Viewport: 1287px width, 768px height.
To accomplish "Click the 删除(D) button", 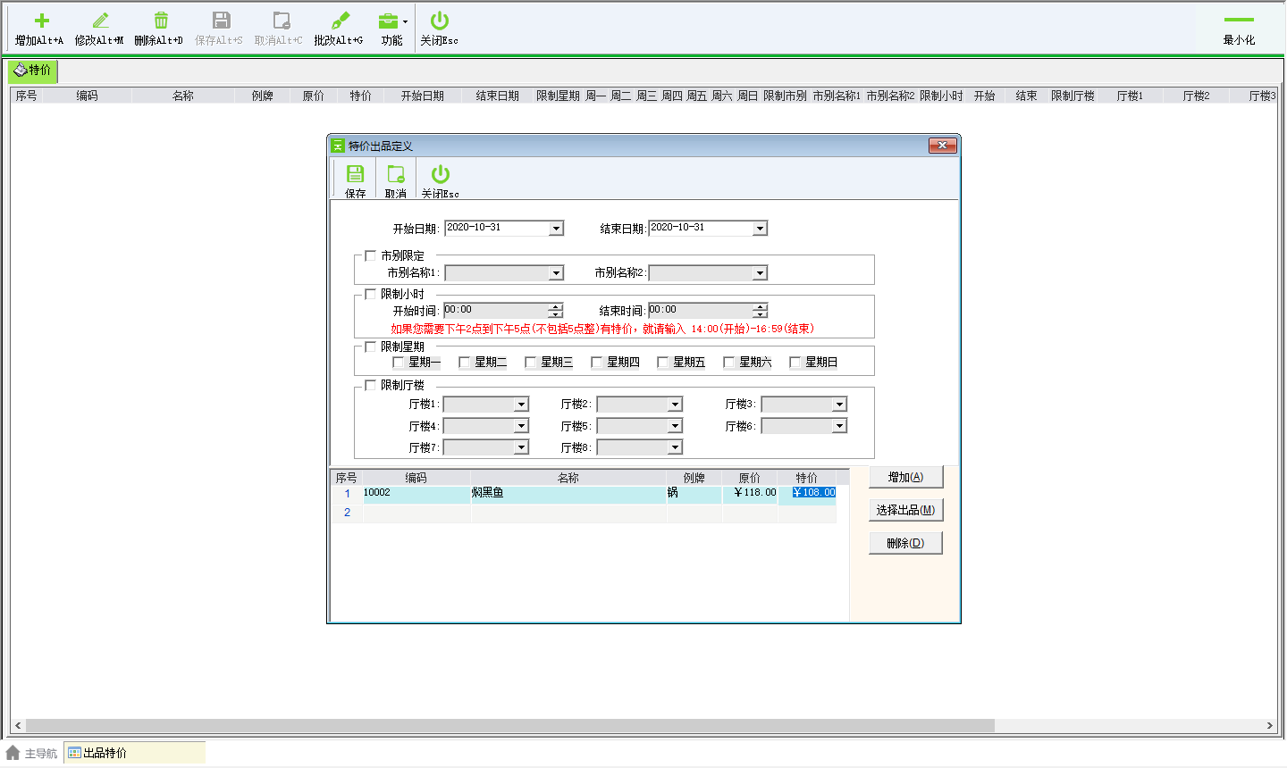I will pyautogui.click(x=905, y=543).
